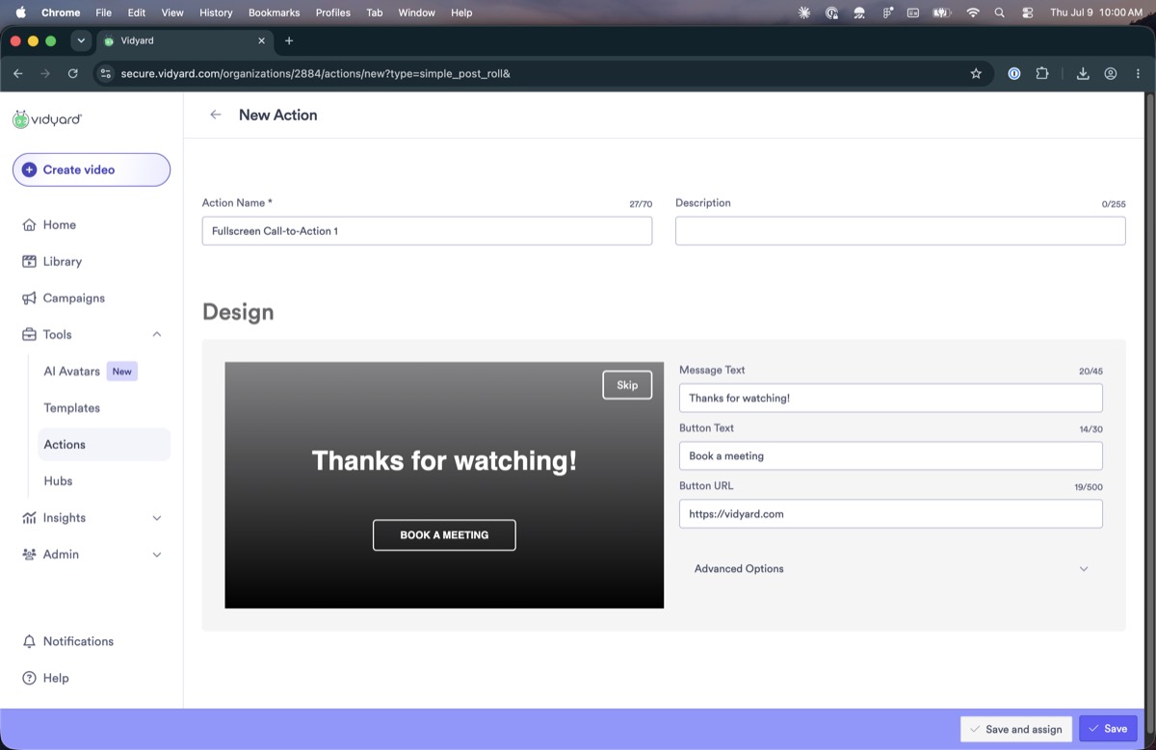1156x750 pixels.
Task: Open macOS Spotlight search
Action: click(x=999, y=13)
